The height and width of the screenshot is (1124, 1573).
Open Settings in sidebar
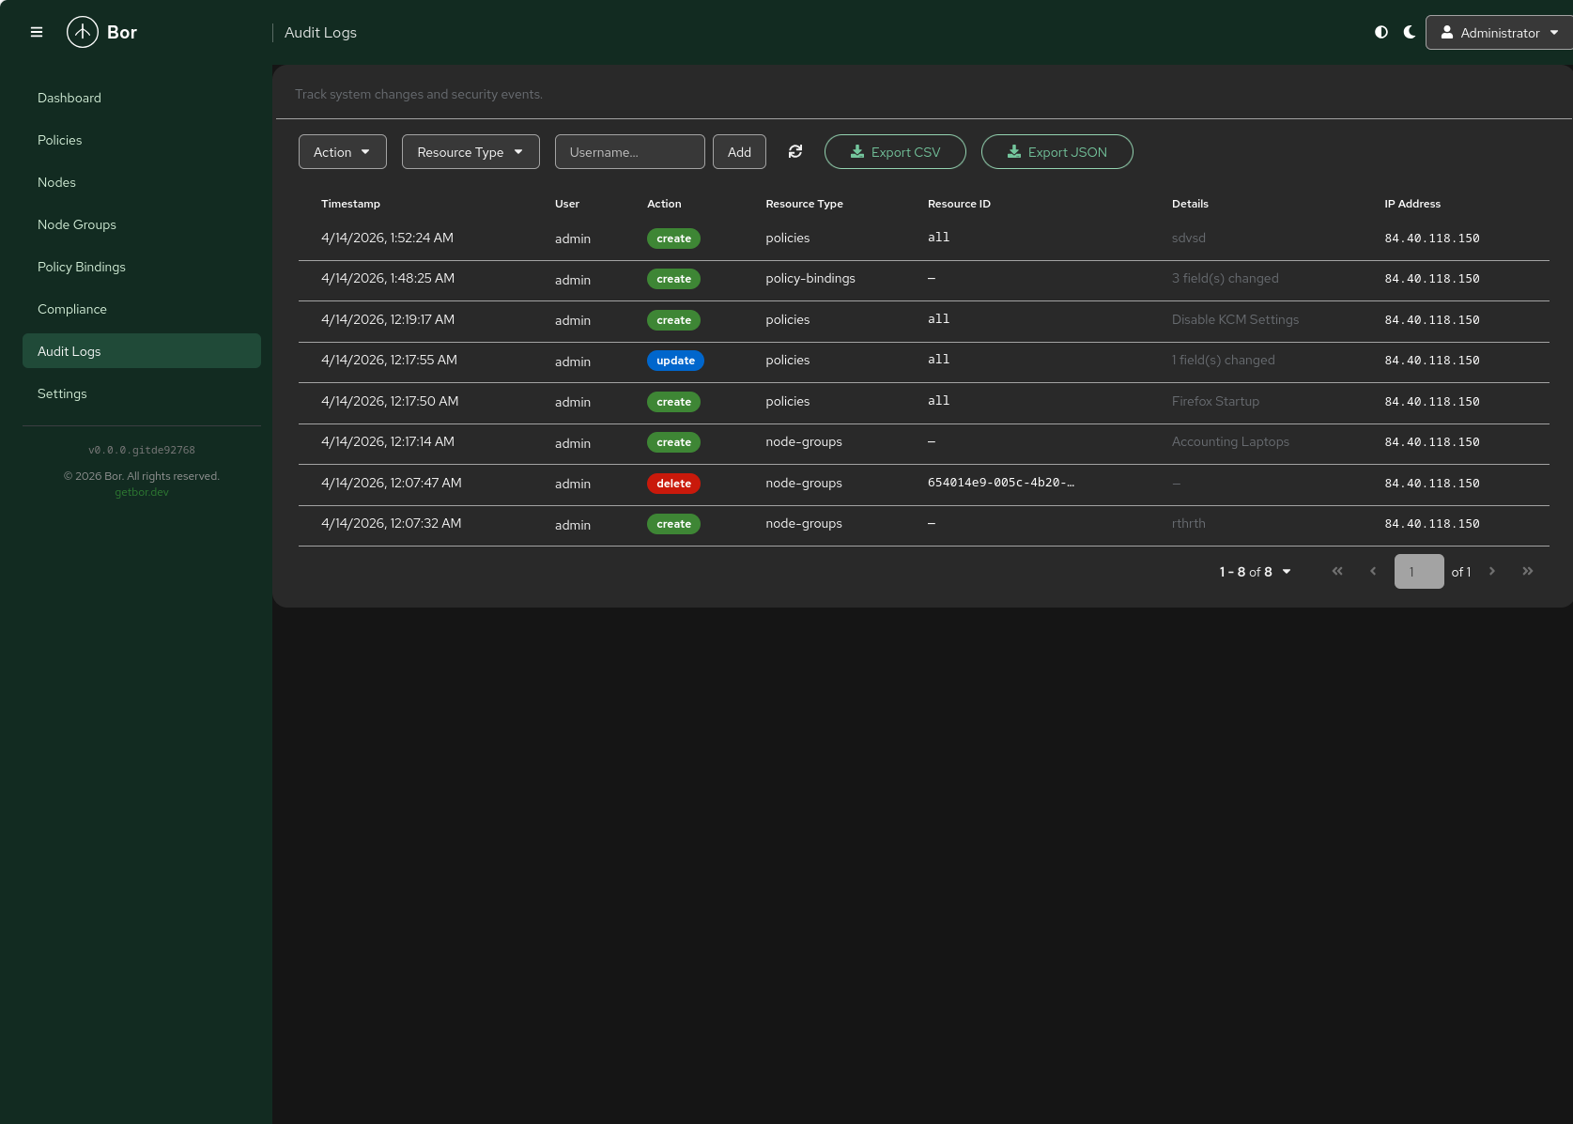point(142,393)
